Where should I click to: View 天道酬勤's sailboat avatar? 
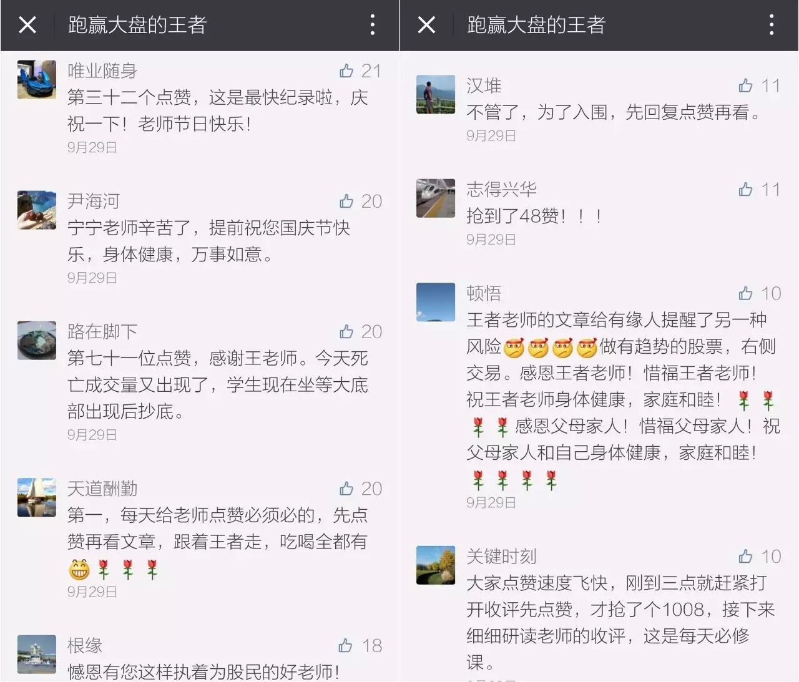pyautogui.click(x=37, y=497)
